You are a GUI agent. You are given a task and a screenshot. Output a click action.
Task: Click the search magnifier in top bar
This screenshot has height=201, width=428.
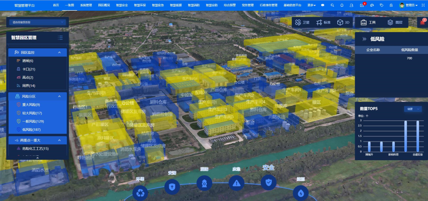tap(332, 5)
